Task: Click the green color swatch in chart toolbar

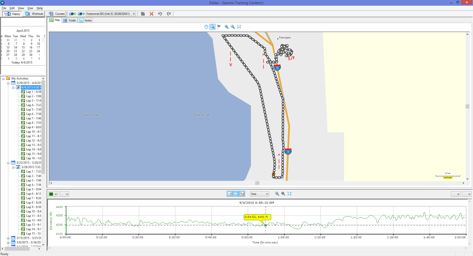Action: tap(51, 194)
